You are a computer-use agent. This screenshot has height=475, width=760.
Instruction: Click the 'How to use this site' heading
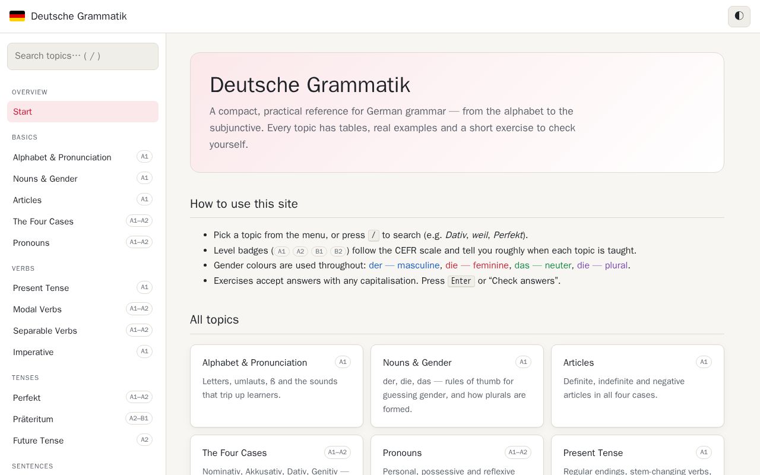point(244,204)
